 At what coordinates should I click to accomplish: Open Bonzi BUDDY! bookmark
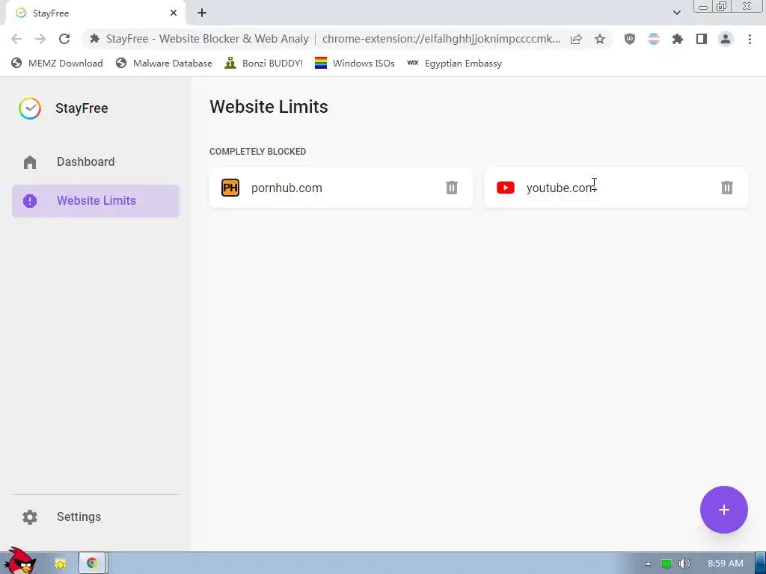point(264,64)
